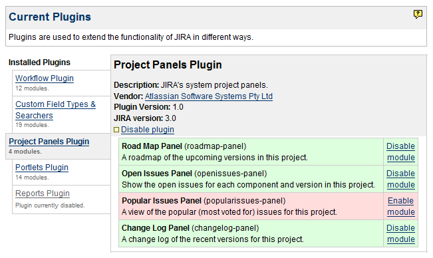Visit Atlassian Software Systems Pty Ltd vendor link
433x258 pixels.
pyautogui.click(x=209, y=96)
